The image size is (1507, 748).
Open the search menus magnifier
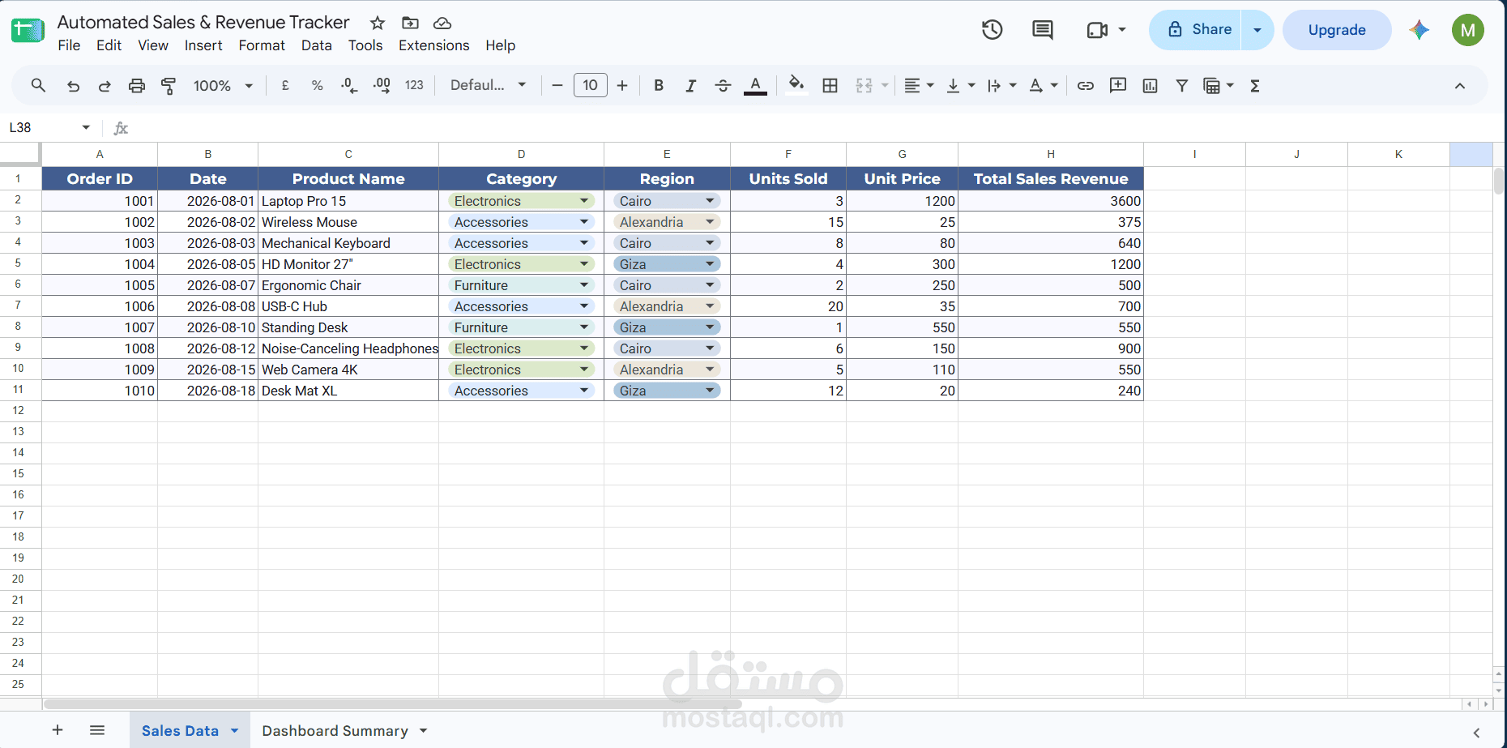point(38,86)
